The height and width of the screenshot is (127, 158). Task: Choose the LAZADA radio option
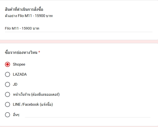pyautogui.click(x=7, y=74)
